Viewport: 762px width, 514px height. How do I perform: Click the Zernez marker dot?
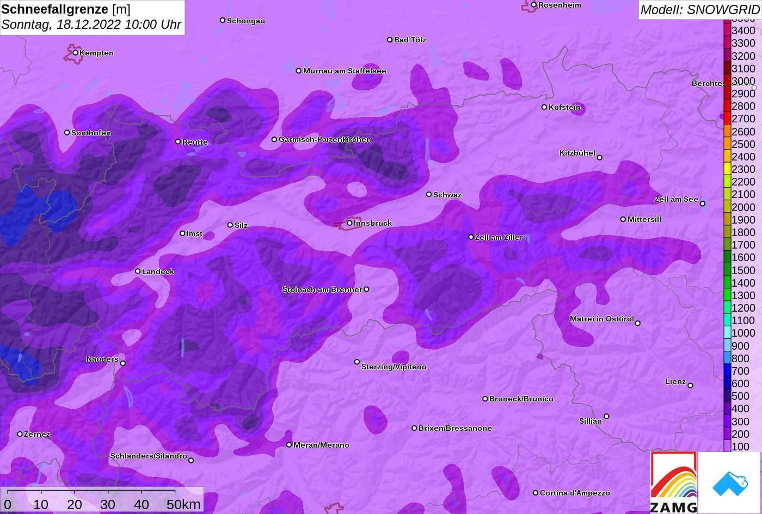[20, 434]
